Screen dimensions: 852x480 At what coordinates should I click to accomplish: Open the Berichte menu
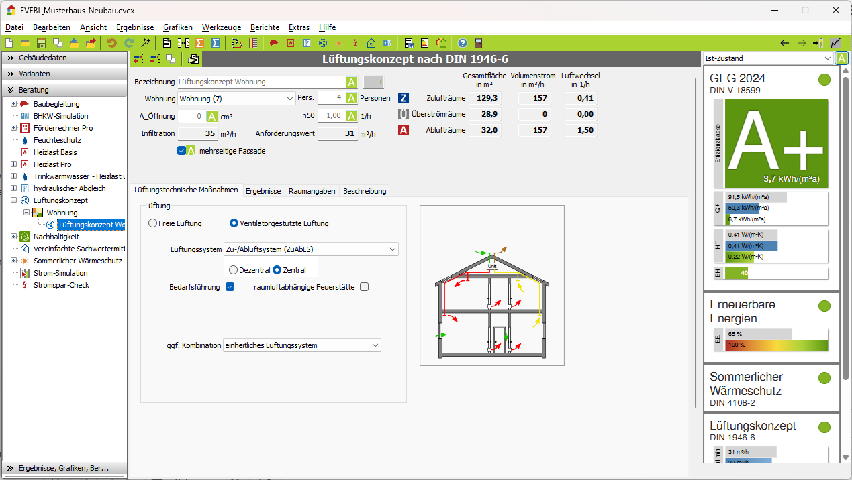coord(265,27)
